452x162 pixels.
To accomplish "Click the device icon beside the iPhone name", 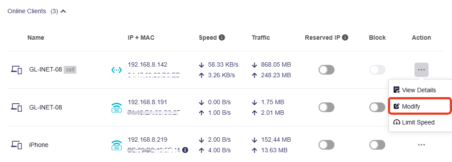I will (16, 145).
